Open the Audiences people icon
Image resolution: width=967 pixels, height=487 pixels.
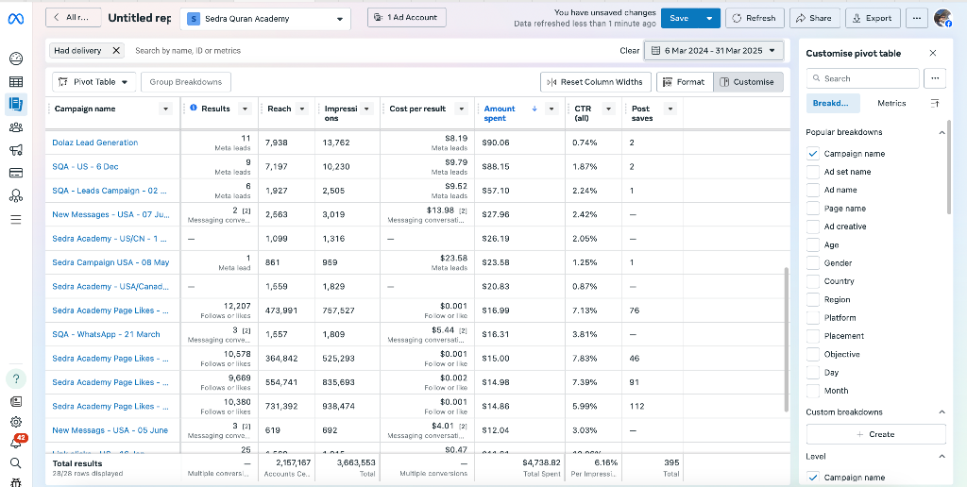click(16, 127)
